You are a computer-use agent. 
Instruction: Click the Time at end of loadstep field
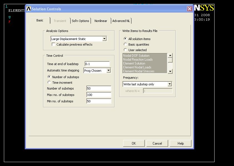pyautogui.click(x=97, y=64)
